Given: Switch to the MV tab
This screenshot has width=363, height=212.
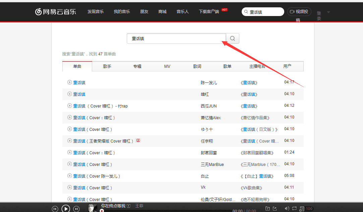Looking at the screenshot, I should pyautogui.click(x=167, y=66).
